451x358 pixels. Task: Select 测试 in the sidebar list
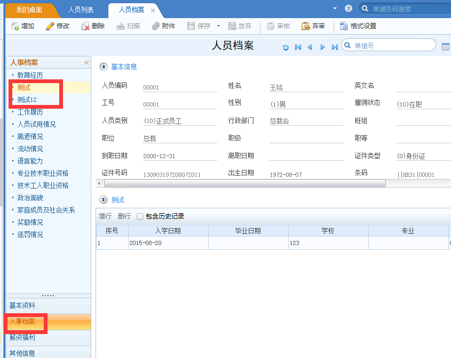pos(23,87)
